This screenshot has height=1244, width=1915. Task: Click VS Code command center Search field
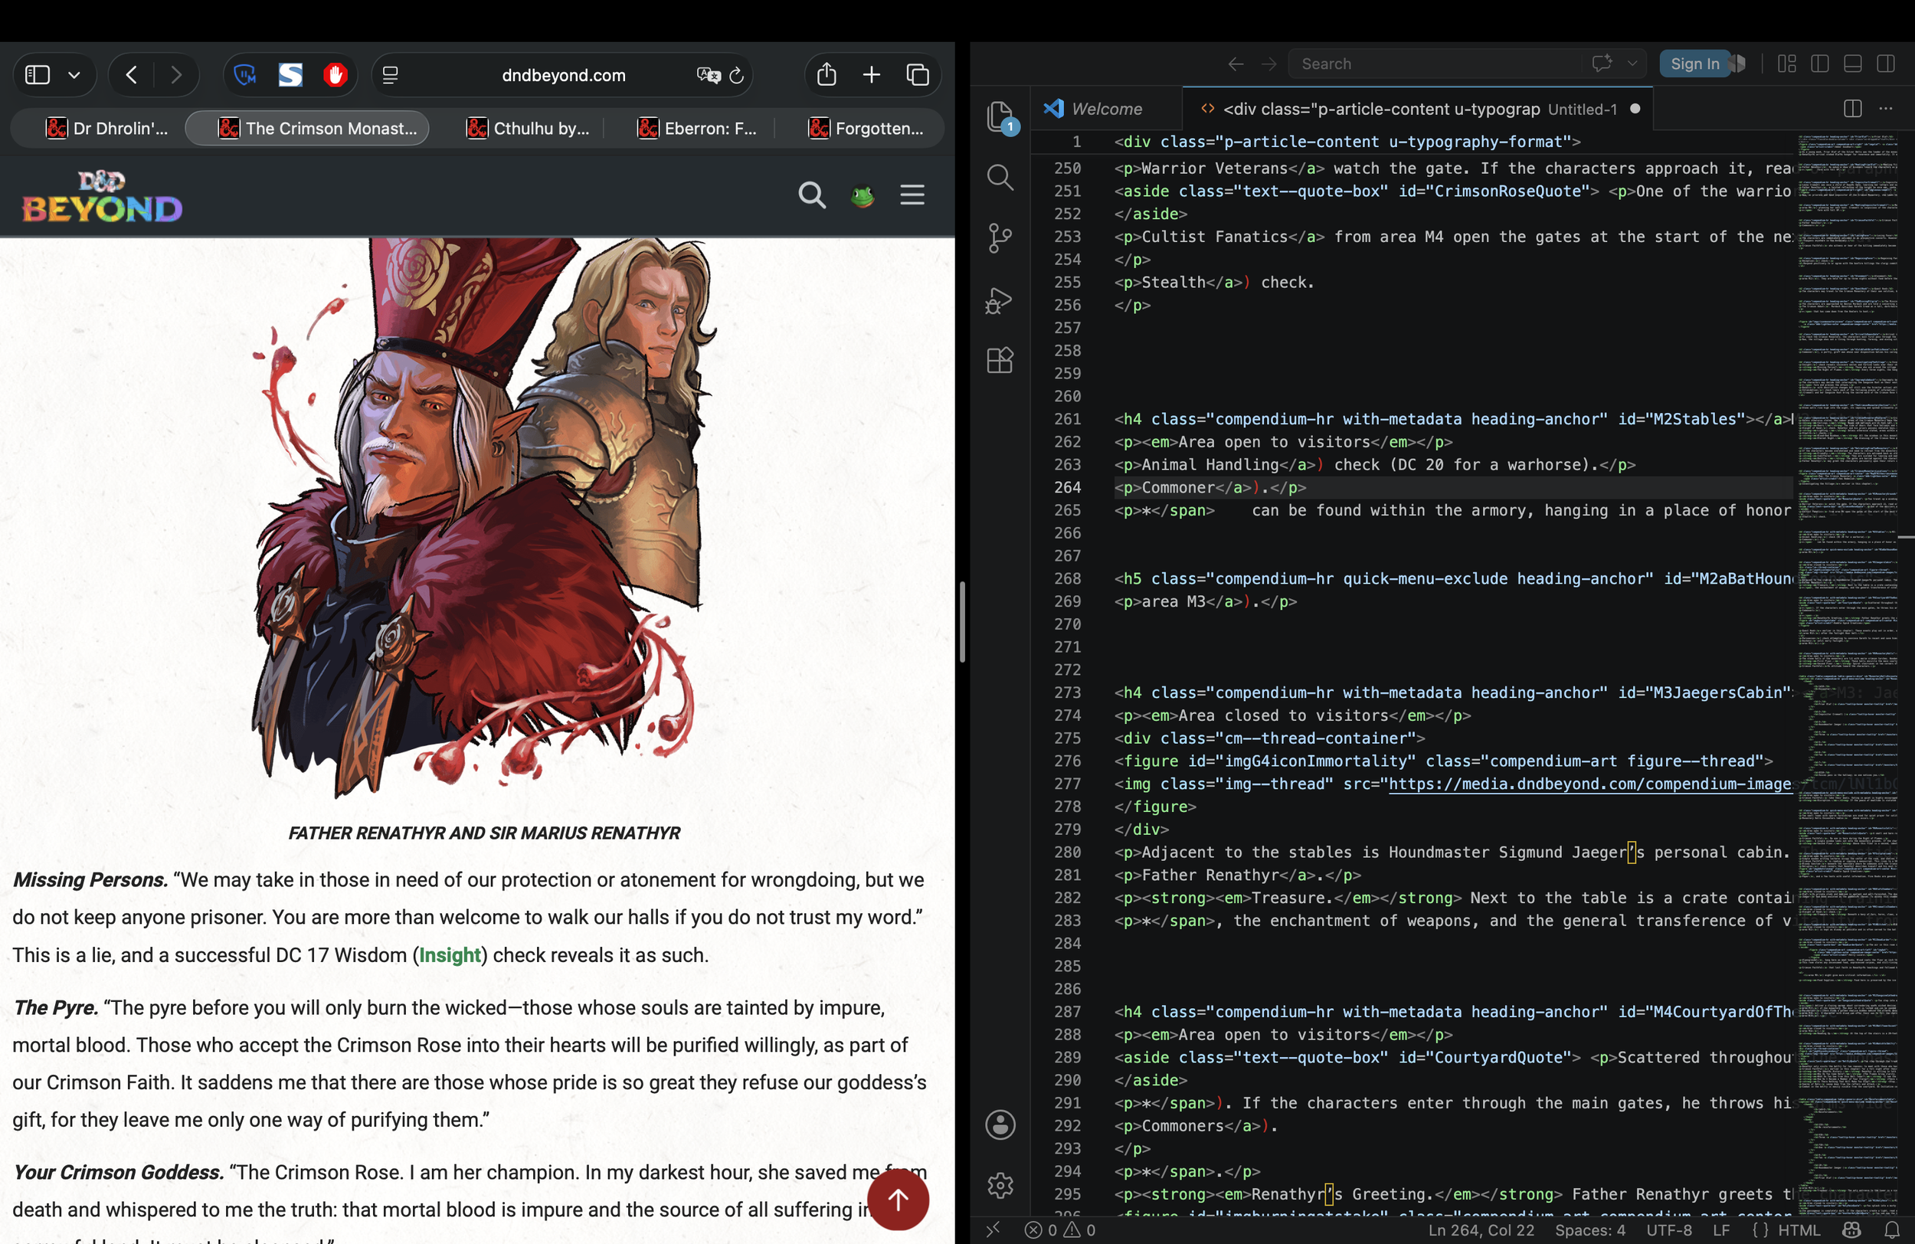1436,64
